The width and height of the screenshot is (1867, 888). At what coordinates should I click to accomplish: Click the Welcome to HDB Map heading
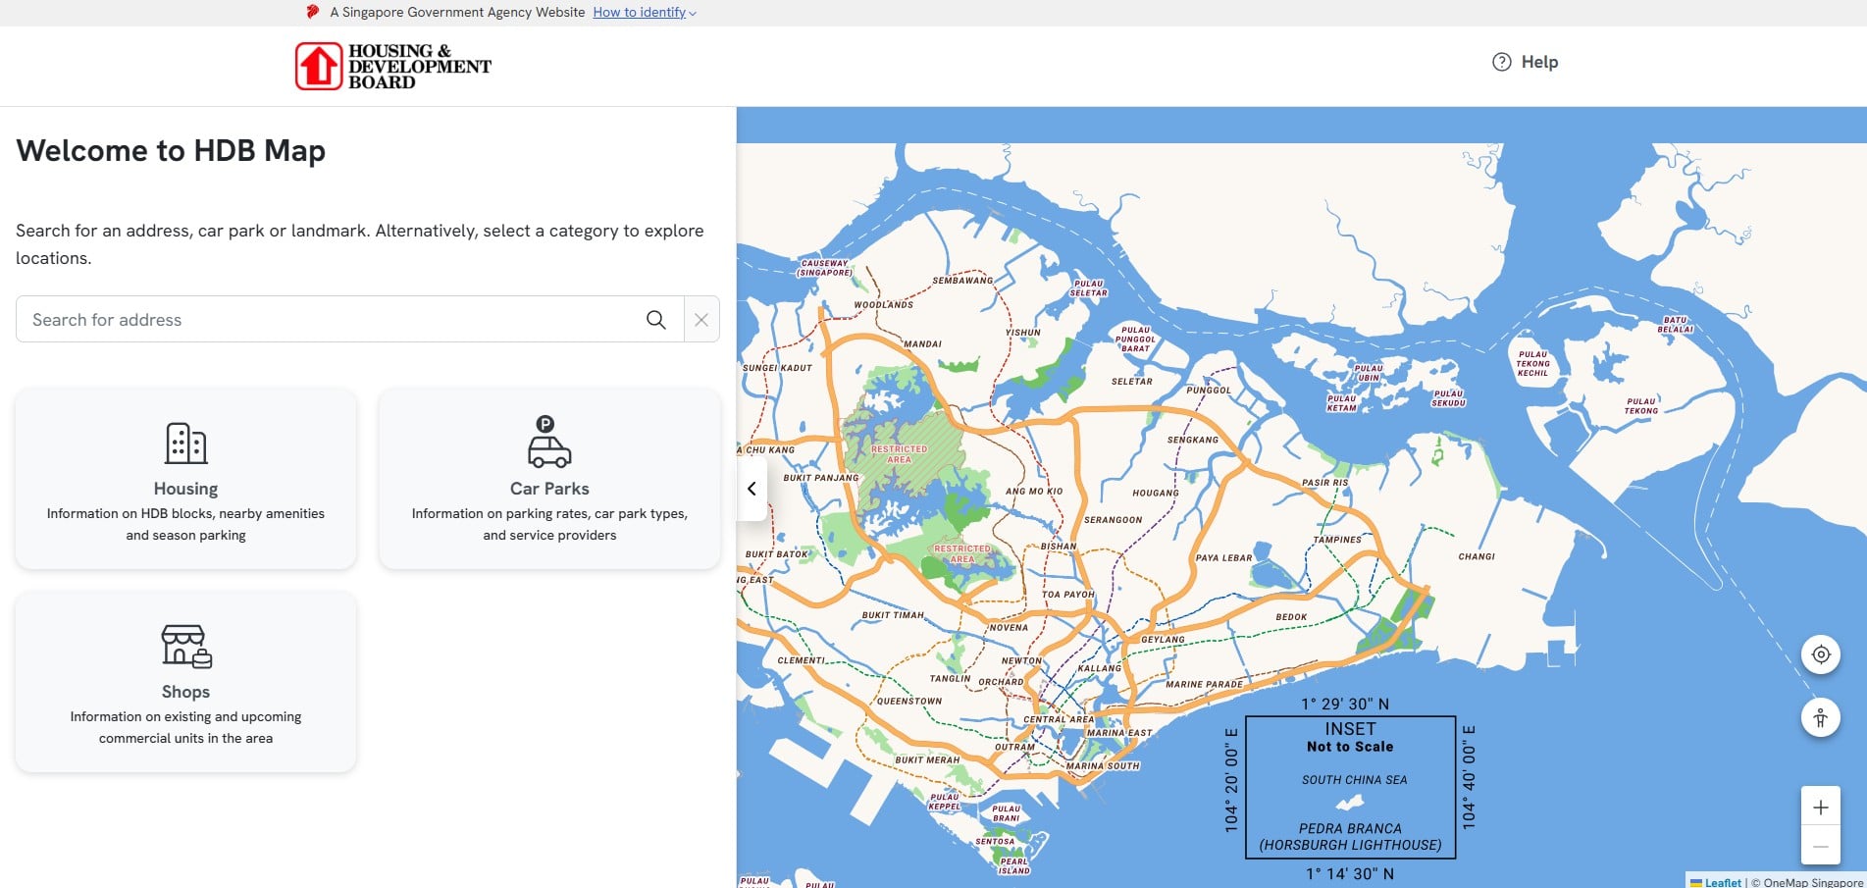click(171, 150)
